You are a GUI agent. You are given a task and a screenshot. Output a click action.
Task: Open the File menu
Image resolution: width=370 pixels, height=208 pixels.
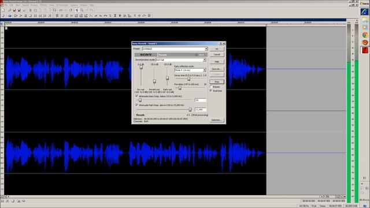coord(5,5)
